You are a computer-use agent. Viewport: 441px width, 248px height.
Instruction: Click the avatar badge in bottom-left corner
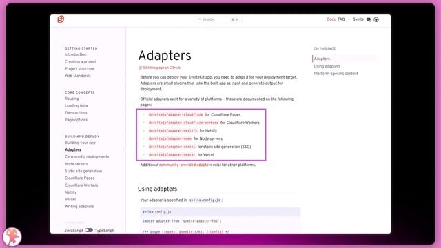click(x=12, y=237)
